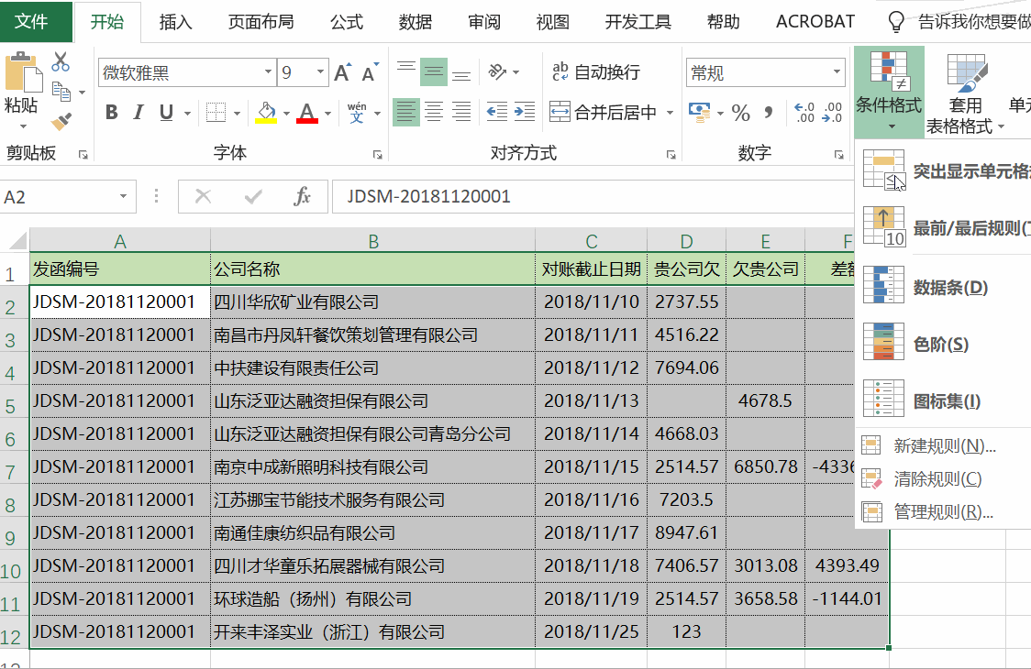This screenshot has width=1031, height=669.
Task: Switch to the 插入 tab
Action: tap(175, 22)
